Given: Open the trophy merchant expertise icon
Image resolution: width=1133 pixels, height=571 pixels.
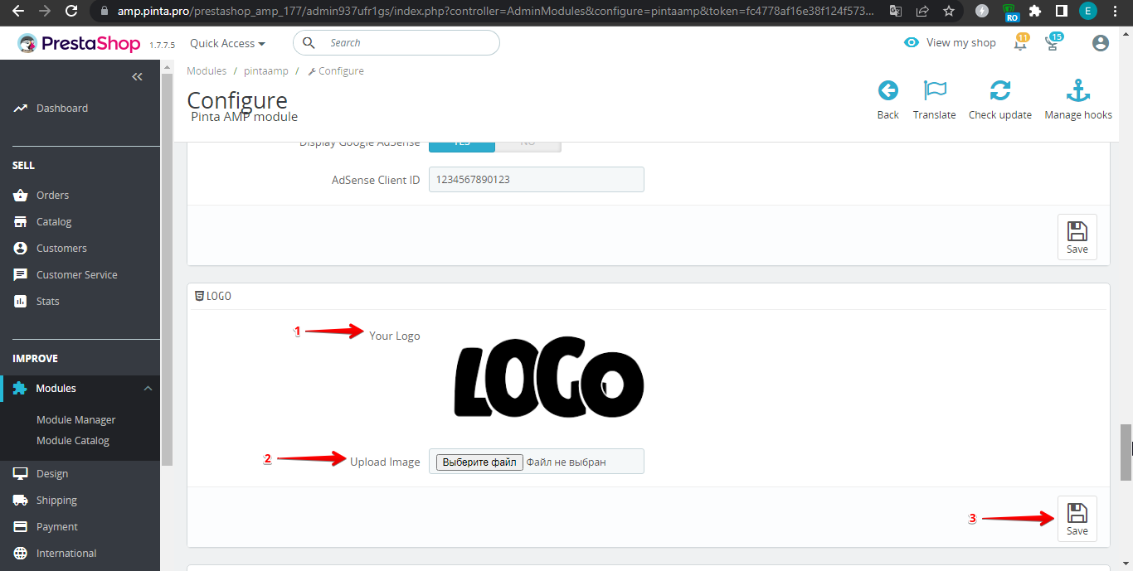Looking at the screenshot, I should pos(1053,43).
